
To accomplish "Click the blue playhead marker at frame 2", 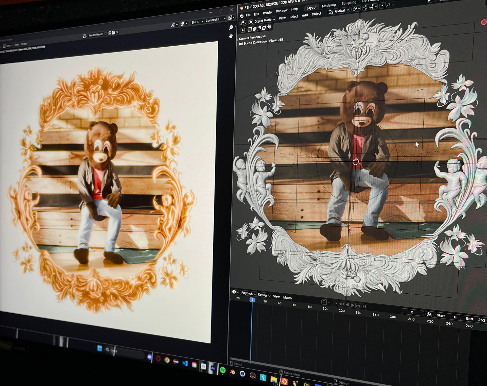I will click(x=252, y=300).
